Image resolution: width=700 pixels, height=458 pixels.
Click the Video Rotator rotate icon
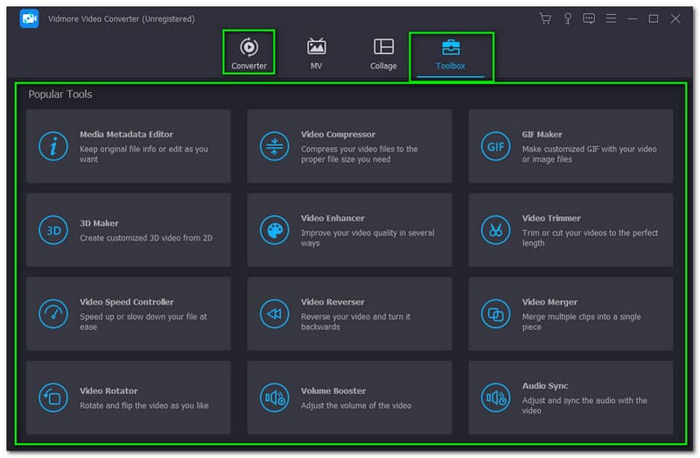[x=53, y=398]
